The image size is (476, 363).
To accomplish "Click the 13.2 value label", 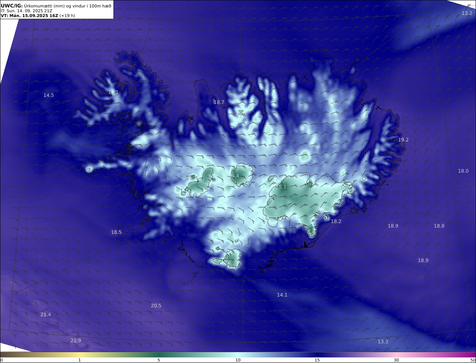I will coord(467,13).
